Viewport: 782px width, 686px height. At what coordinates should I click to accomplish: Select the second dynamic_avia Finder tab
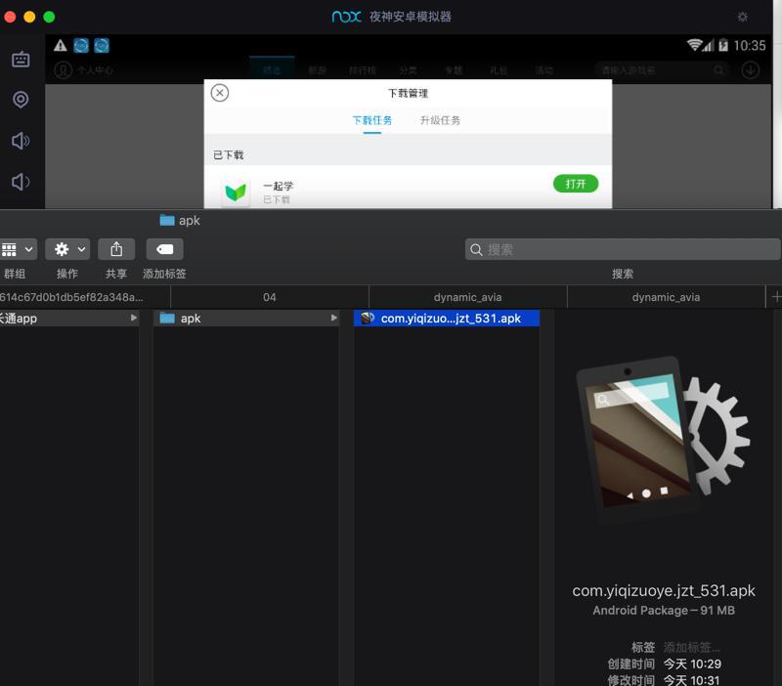click(x=666, y=297)
